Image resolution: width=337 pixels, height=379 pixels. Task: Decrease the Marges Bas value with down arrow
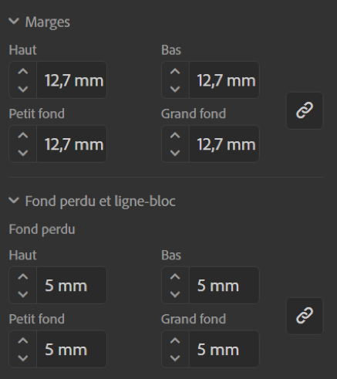175,89
